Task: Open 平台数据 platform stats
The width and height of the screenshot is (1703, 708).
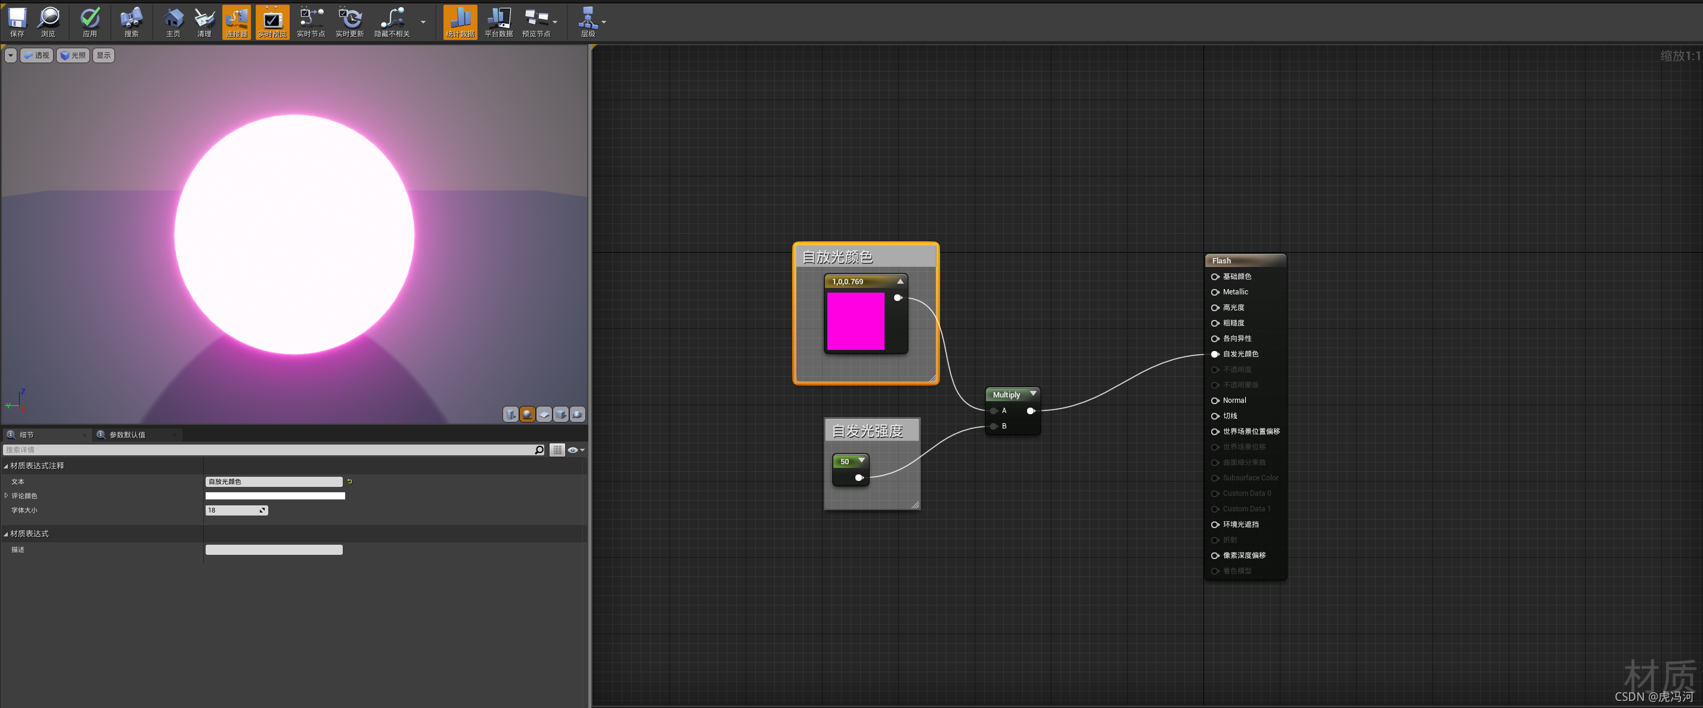Action: coord(498,21)
